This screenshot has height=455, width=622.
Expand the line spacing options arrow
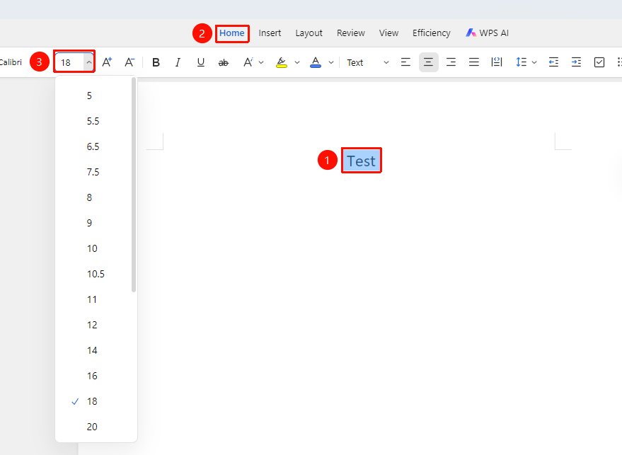pyautogui.click(x=534, y=63)
